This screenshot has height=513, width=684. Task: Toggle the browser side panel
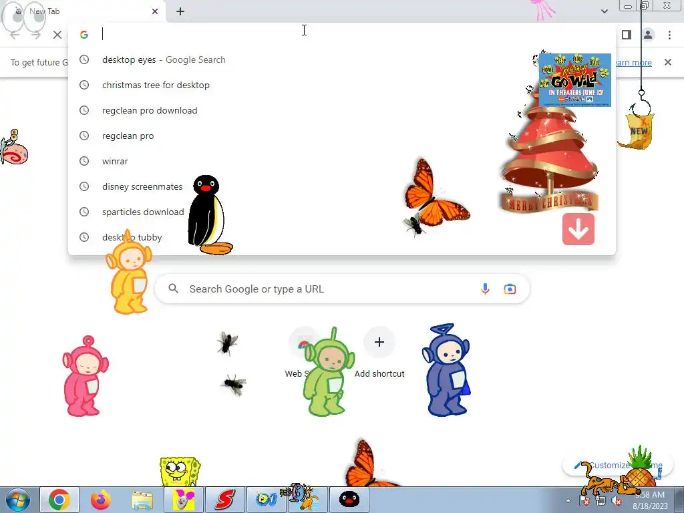click(627, 35)
